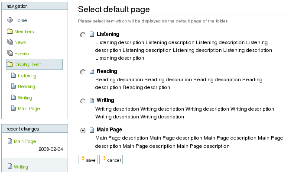Click the Reading description paragraph
The width and height of the screenshot is (286, 172).
tap(179, 83)
